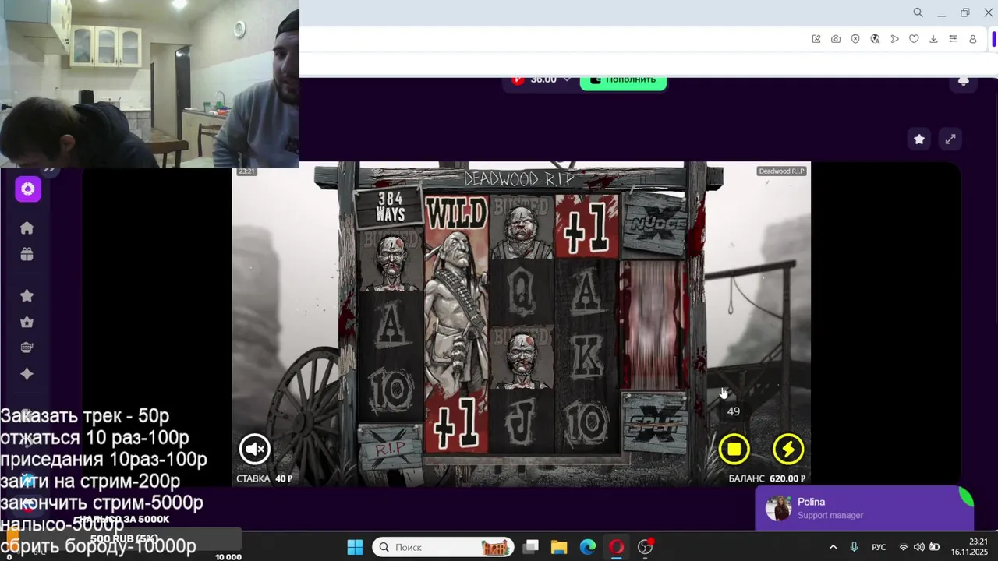
Task: Click the taskbar Поиск search box
Action: click(x=443, y=547)
